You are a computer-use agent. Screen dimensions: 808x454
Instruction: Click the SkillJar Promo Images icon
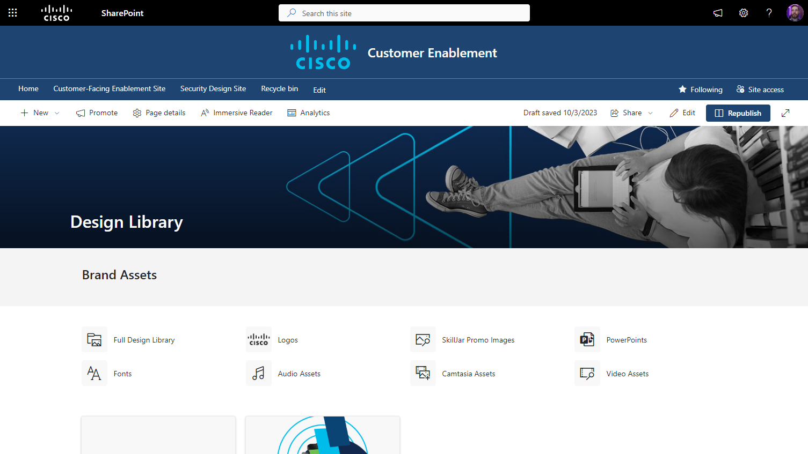coord(423,339)
